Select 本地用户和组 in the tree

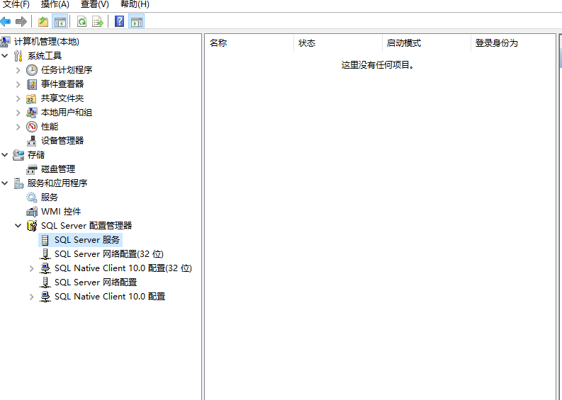[x=67, y=113]
